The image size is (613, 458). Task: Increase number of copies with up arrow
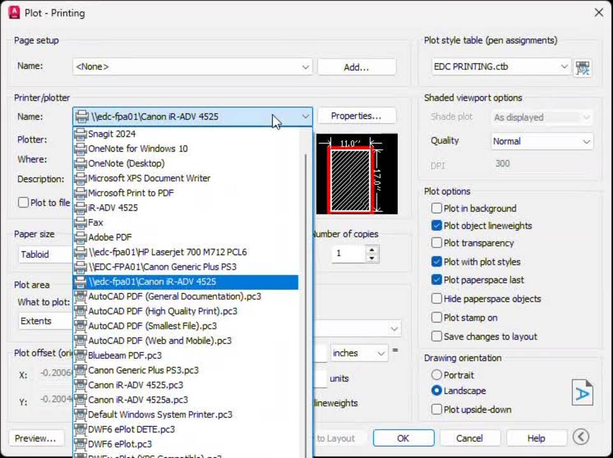(372, 249)
